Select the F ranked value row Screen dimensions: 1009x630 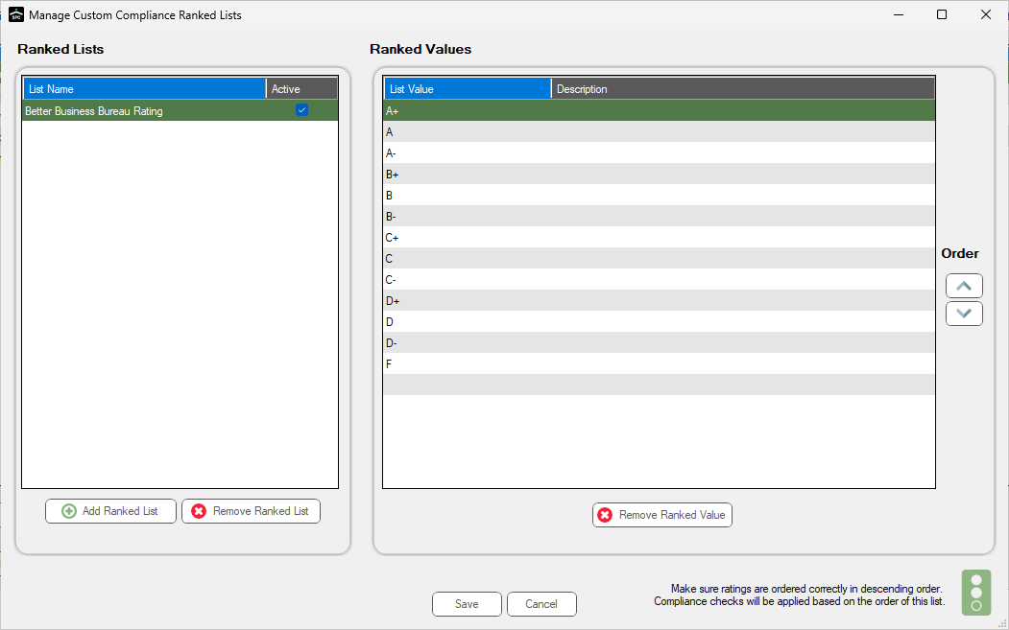[x=659, y=363]
